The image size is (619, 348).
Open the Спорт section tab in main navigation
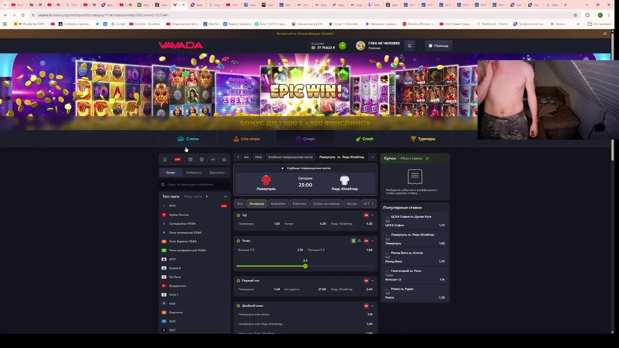[x=305, y=139]
